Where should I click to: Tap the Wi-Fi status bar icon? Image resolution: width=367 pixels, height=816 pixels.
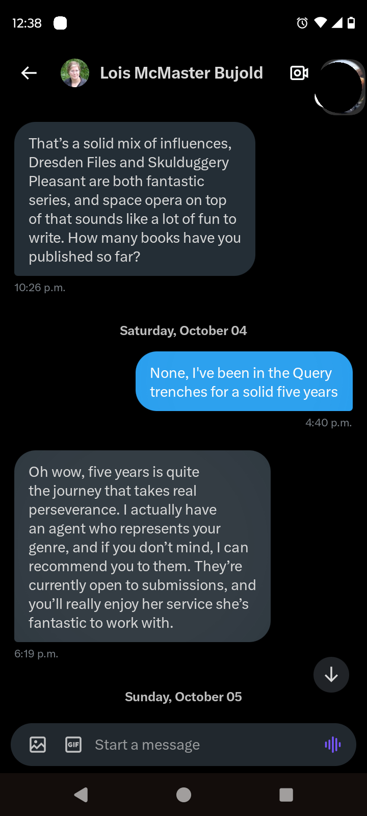pyautogui.click(x=321, y=22)
